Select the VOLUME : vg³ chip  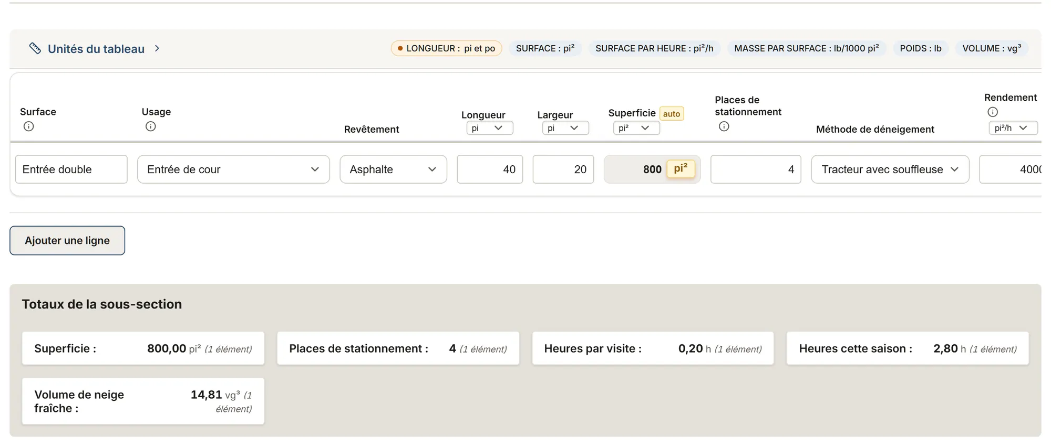pos(992,48)
